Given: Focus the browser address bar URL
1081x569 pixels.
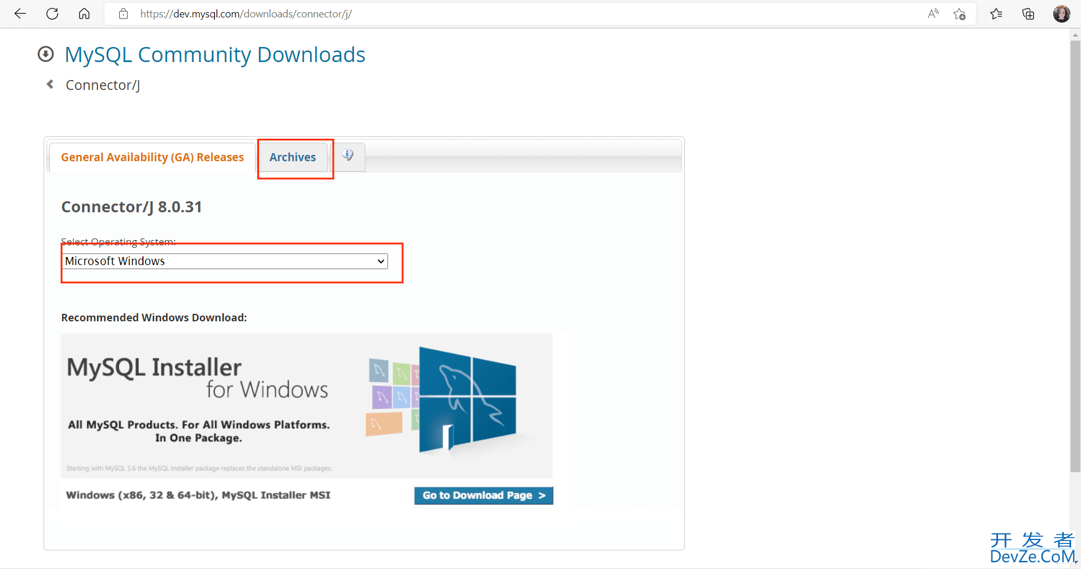Looking at the screenshot, I should pos(246,14).
